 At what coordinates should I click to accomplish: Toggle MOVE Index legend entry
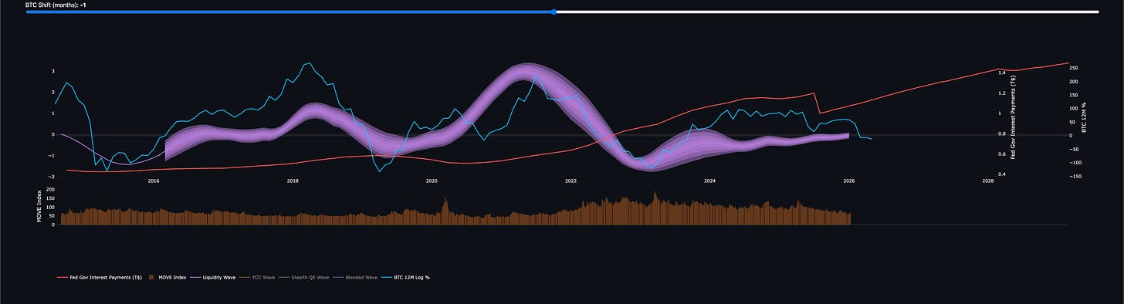pos(168,277)
